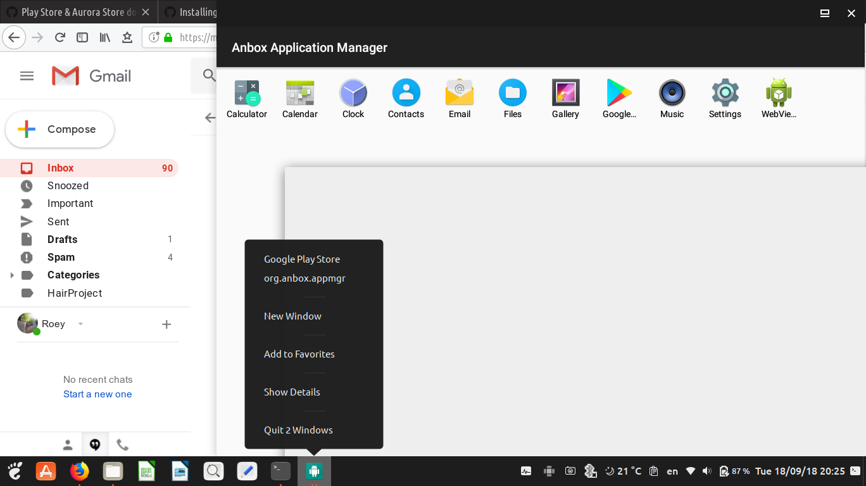866x486 pixels.
Task: Open the Files manager from the taskbar
Action: [x=113, y=471]
